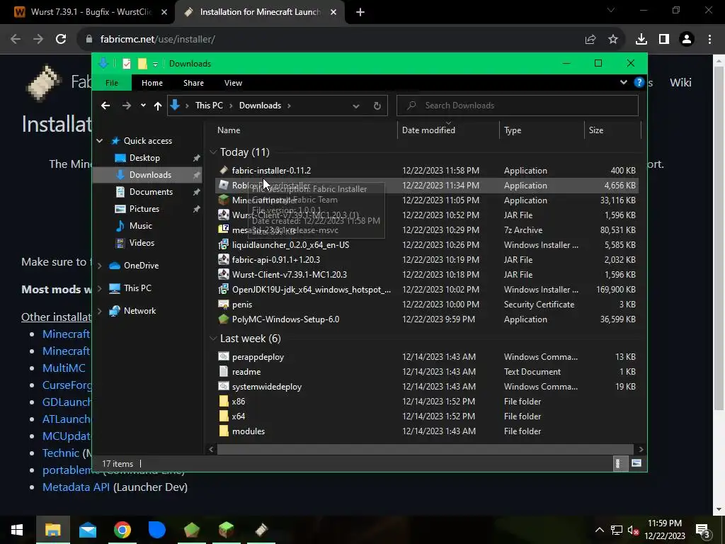
Task: Bookmark this page with star icon
Action: tap(613, 40)
